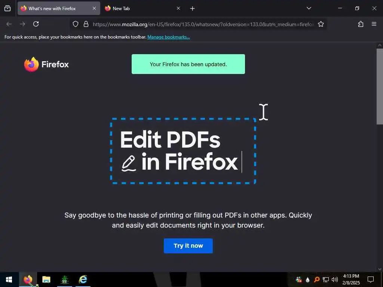Click scrollbar up arrow
The image size is (383, 287).
380,45
